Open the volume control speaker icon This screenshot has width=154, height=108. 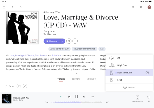point(148,97)
